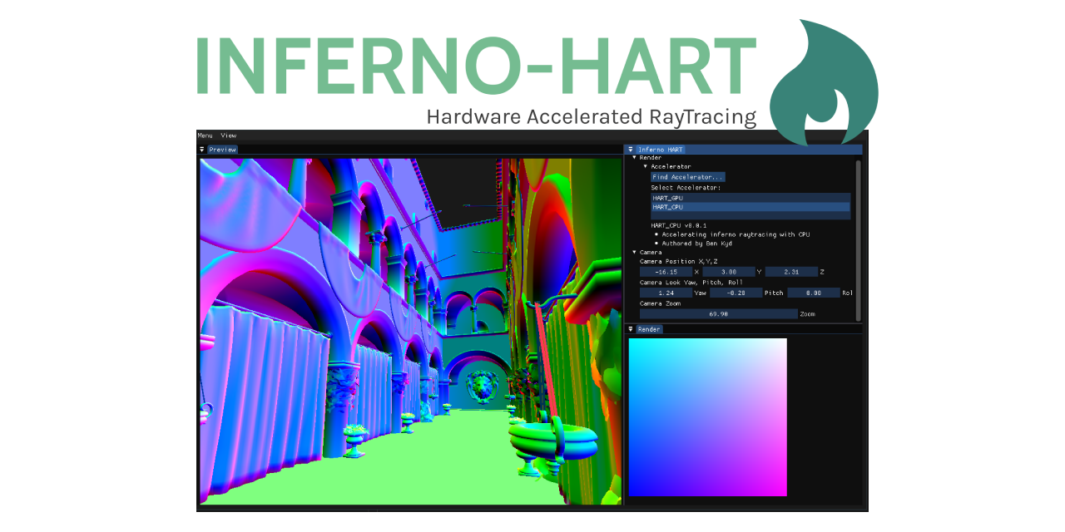Screen dimensions: 1065x532
Task: Click the Preview panel collapse chevron
Action: [x=201, y=150]
